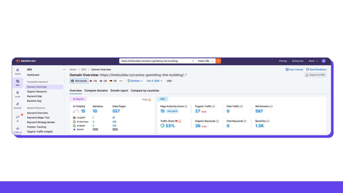This screenshot has height=193, width=343.
Task: Expand the Desktop device dropdown
Action: pyautogui.click(x=135, y=81)
